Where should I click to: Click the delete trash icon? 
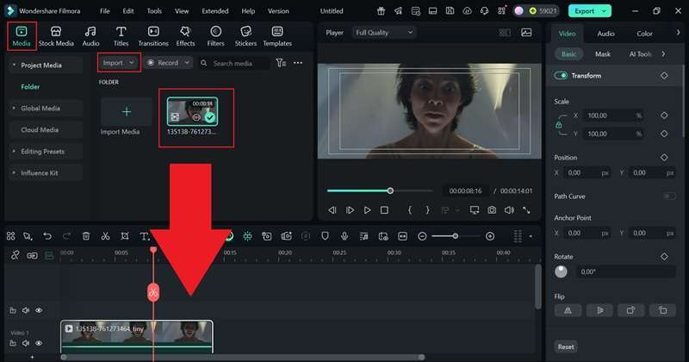(85, 236)
